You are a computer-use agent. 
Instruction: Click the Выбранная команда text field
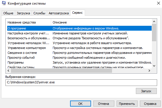(81, 83)
